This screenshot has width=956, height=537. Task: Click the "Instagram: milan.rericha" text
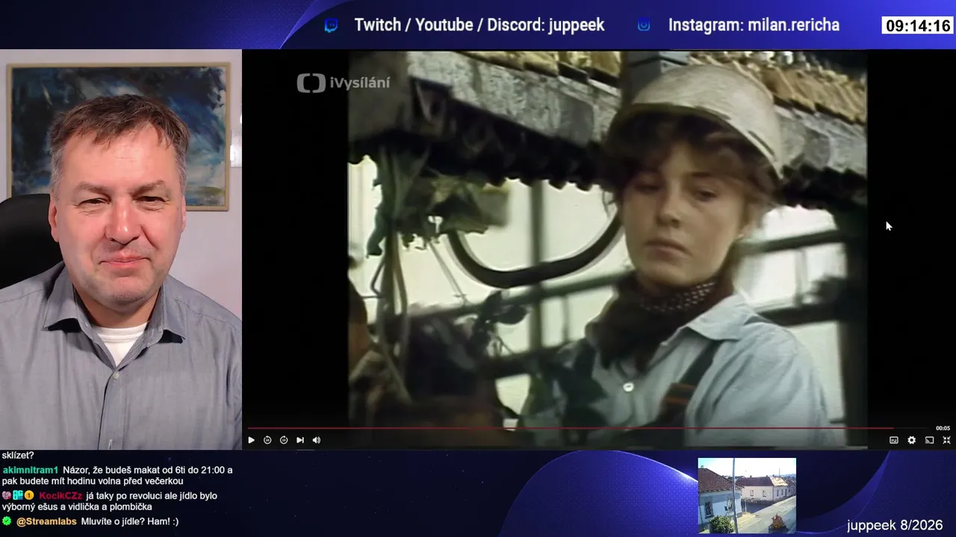(x=754, y=25)
